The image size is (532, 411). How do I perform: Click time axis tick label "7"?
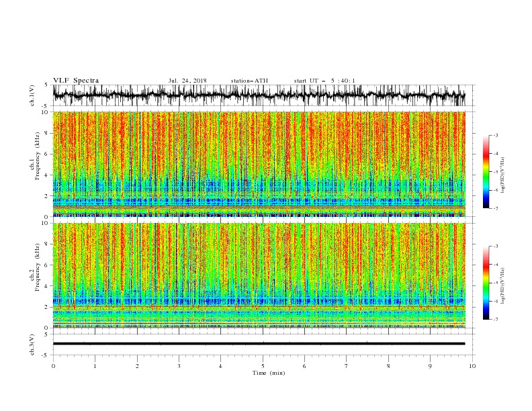(x=347, y=366)
